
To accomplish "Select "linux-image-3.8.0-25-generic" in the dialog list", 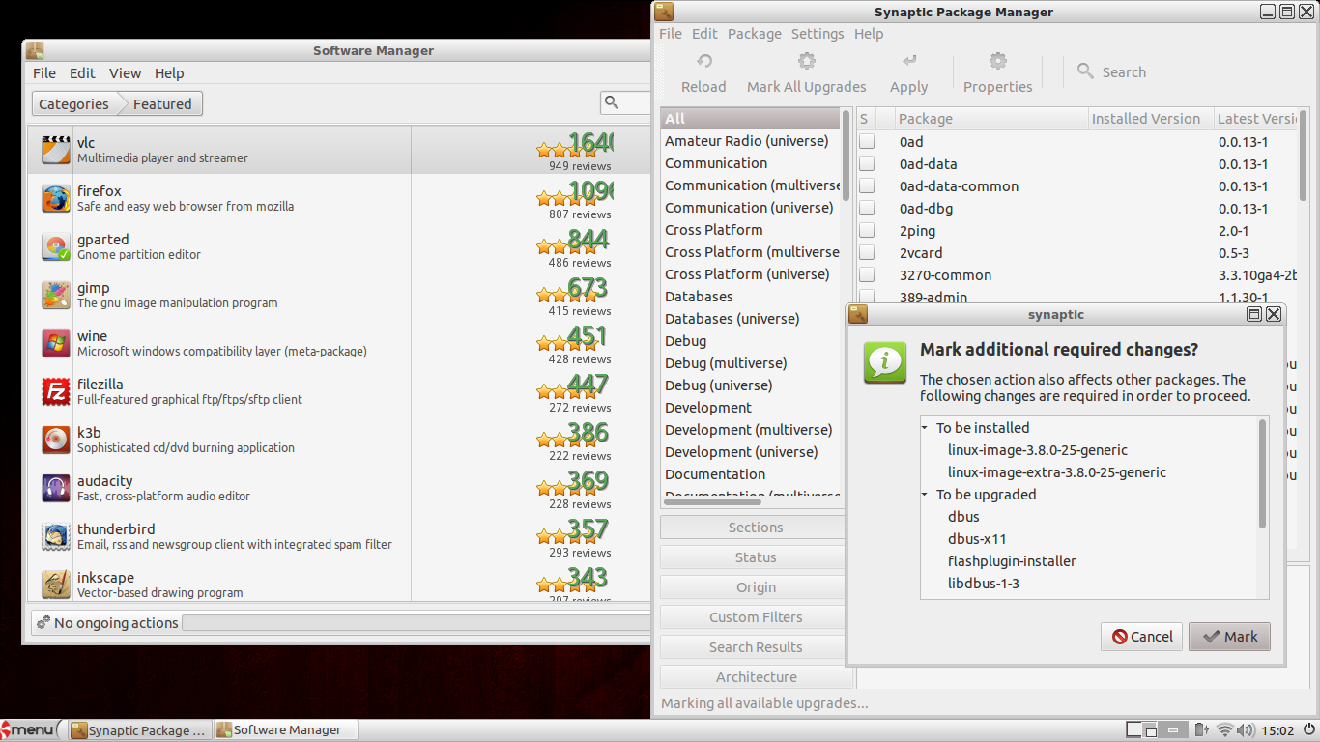I will click(x=1038, y=450).
